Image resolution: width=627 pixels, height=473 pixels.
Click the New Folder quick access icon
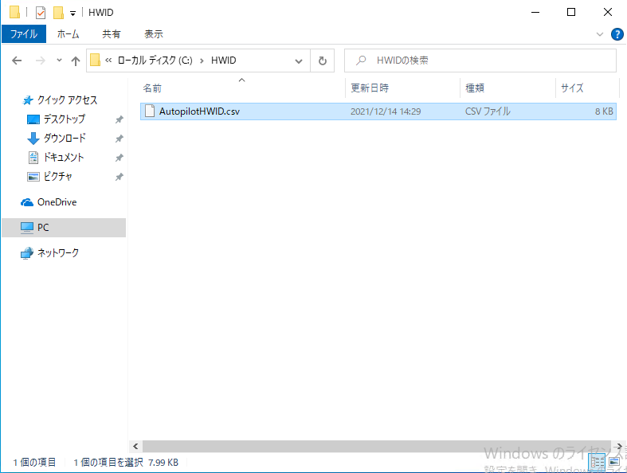point(58,13)
